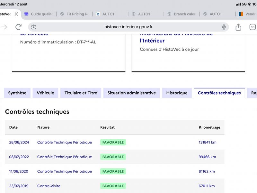Click the Vendre tab orange favicon
The height and width of the screenshot is (193, 257).
click(x=241, y=14)
